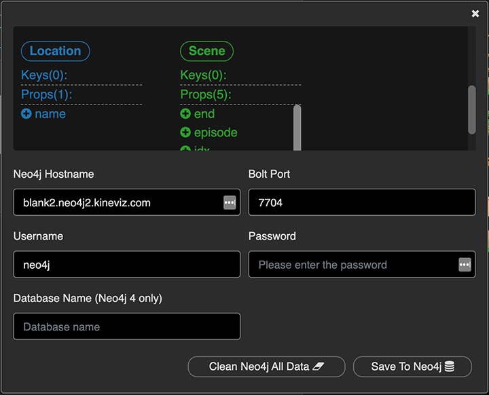Click Clean Neo4j All Data button
The width and height of the screenshot is (489, 395).
(x=266, y=366)
